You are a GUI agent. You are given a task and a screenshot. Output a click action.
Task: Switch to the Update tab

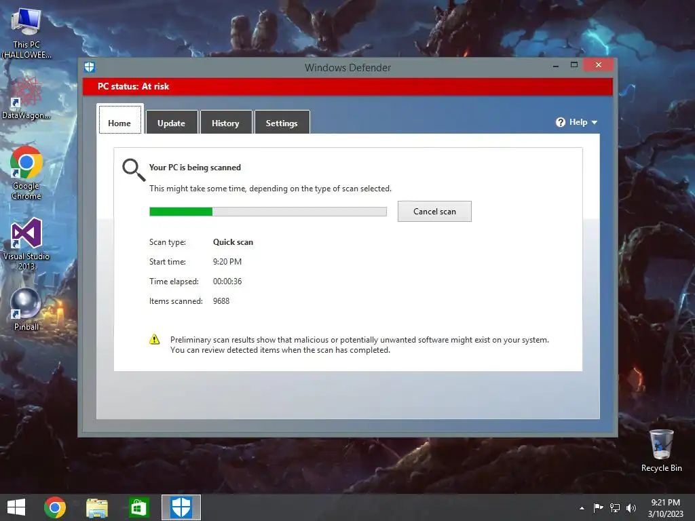click(x=172, y=122)
